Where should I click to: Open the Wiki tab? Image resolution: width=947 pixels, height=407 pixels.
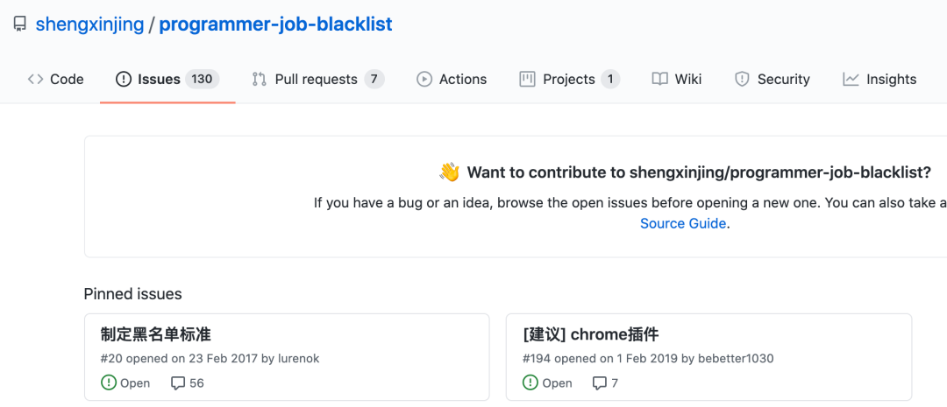687,79
